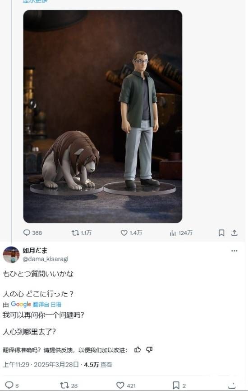
Task: Reply to the tweet with 8 replies
Action: pos(9,385)
